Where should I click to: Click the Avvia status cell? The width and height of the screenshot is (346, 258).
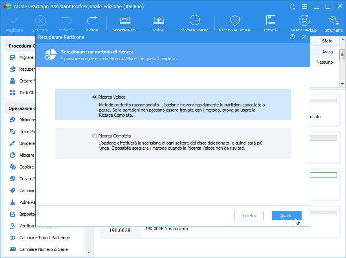pyautogui.click(x=328, y=52)
